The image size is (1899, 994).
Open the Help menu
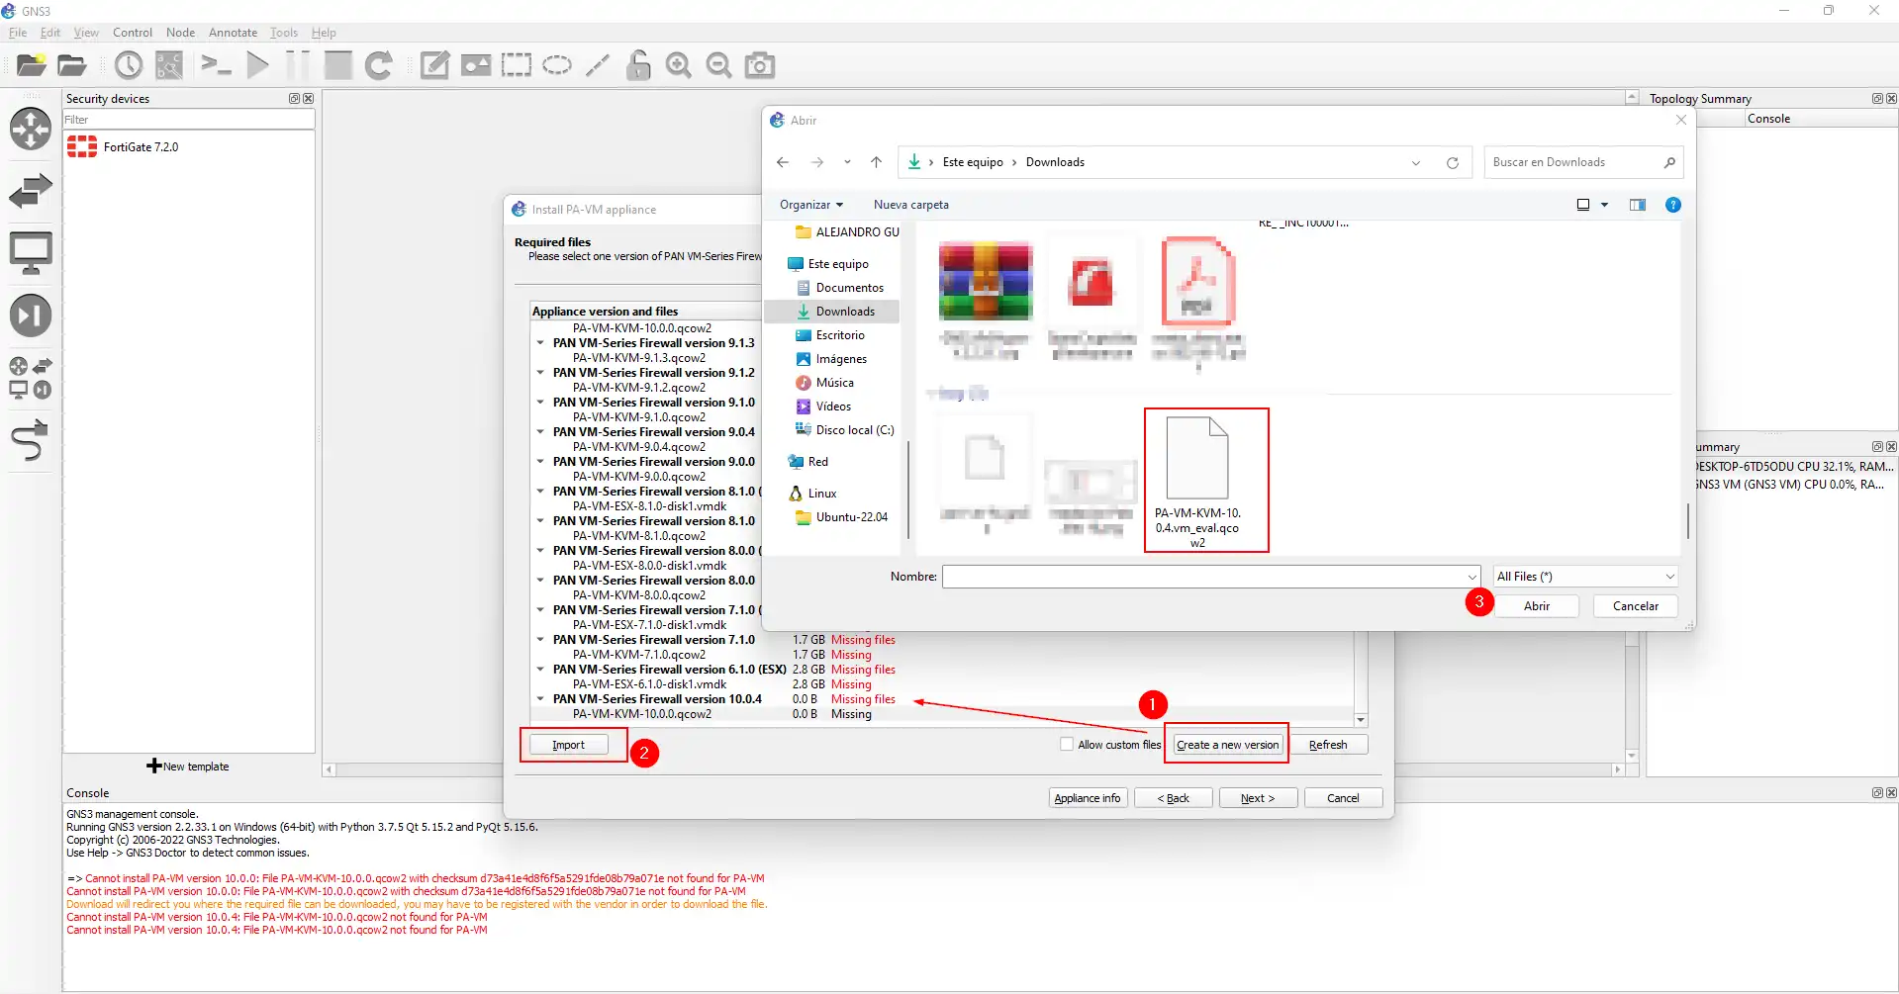(324, 33)
